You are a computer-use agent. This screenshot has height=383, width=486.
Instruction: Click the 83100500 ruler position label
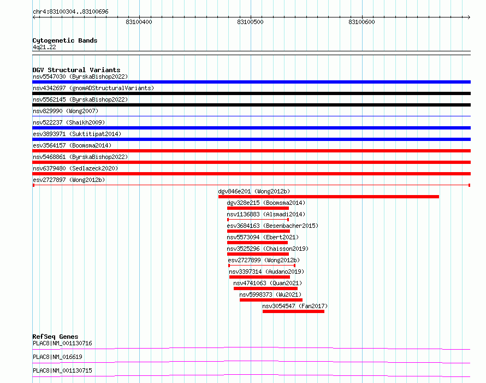tap(250, 22)
